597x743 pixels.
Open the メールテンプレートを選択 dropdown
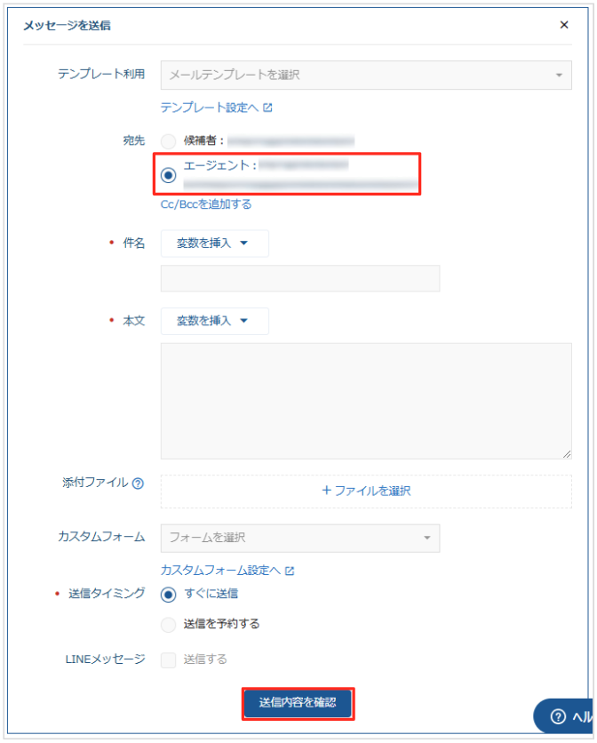point(365,76)
